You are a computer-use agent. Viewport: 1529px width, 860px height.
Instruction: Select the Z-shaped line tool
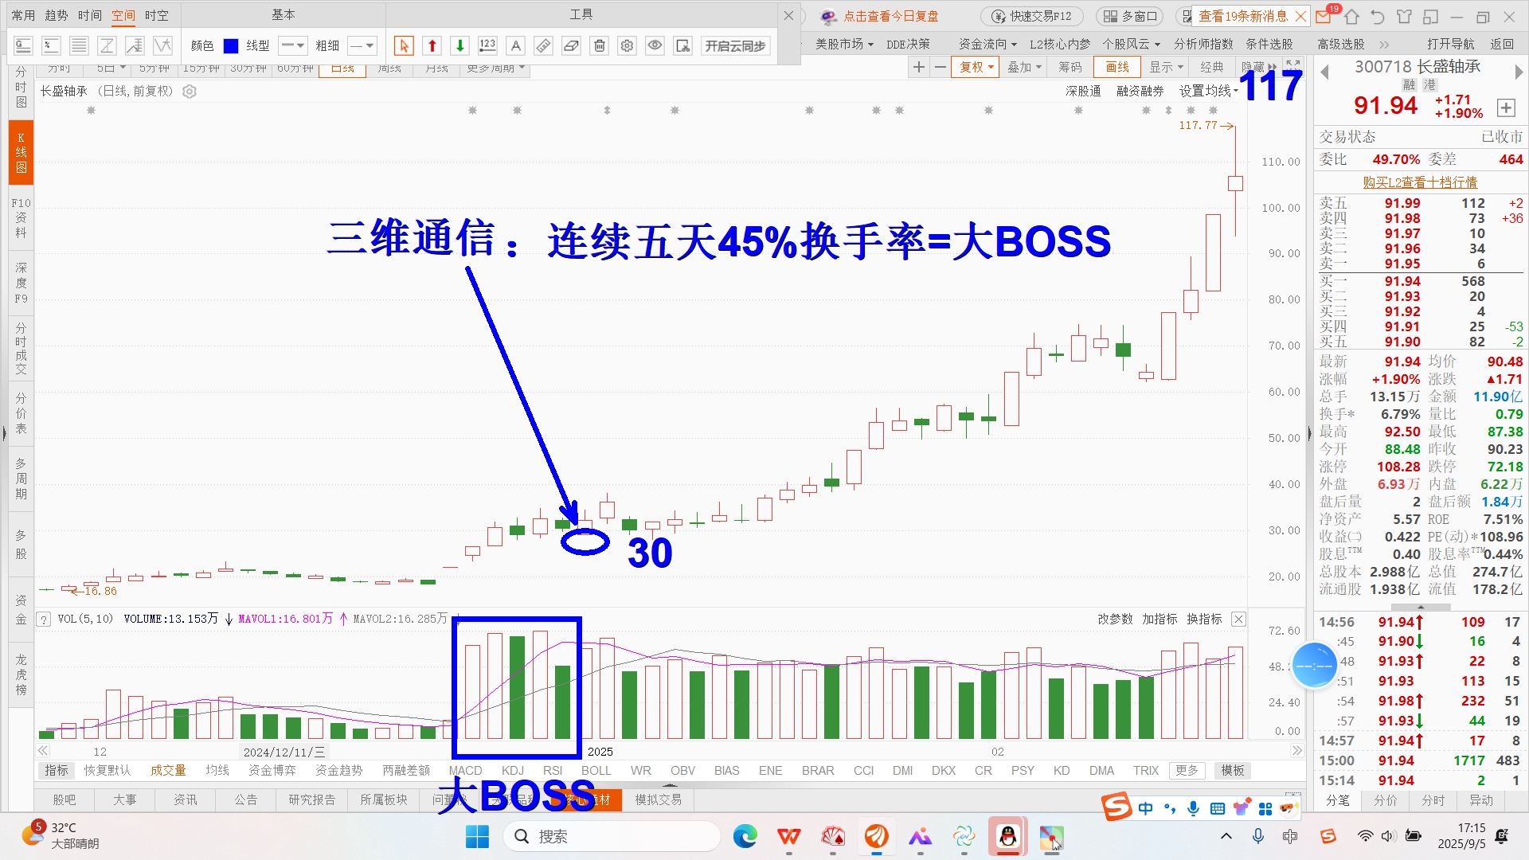(x=107, y=45)
